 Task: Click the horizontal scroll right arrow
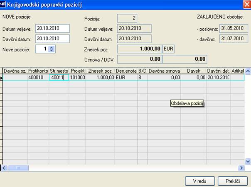point(241,168)
